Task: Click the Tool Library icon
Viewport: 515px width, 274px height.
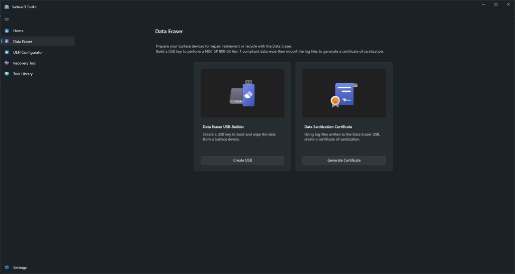Action: [x=7, y=74]
